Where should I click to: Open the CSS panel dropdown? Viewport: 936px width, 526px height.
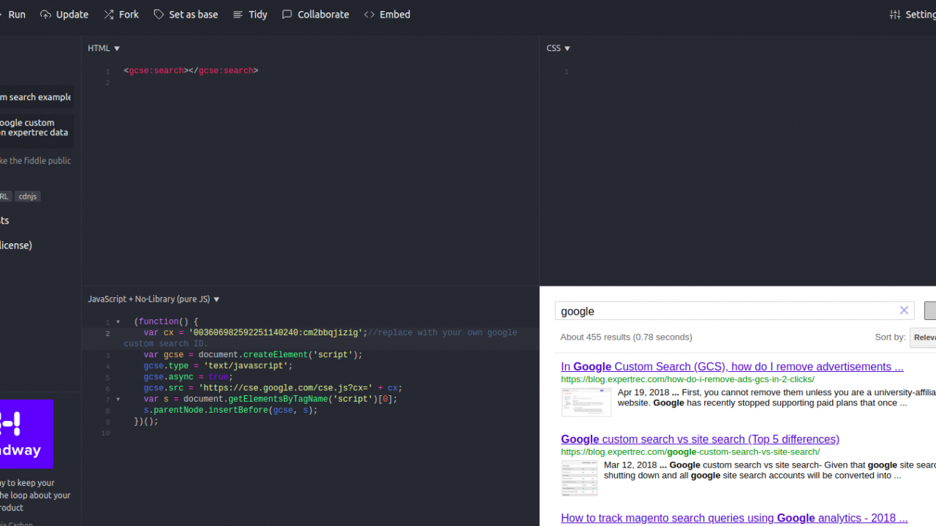568,47
